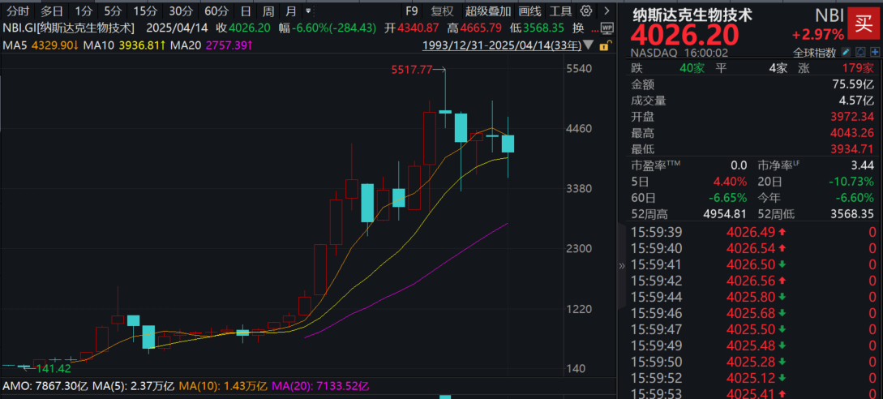The height and width of the screenshot is (399, 883).
Task: Select the 1分 period tab
Action: [84, 11]
